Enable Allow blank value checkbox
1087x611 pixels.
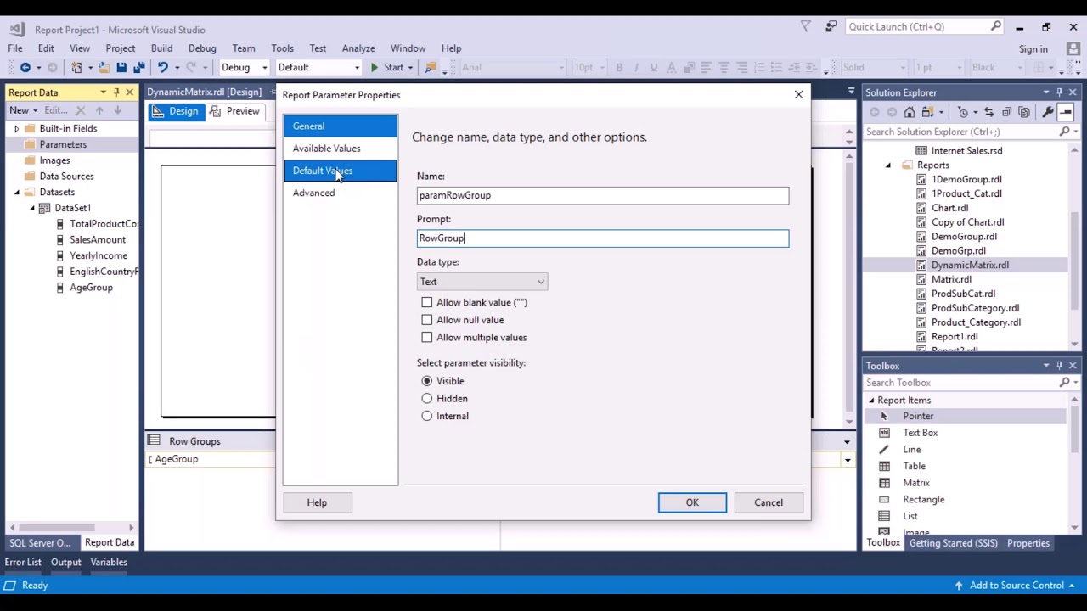[427, 302]
